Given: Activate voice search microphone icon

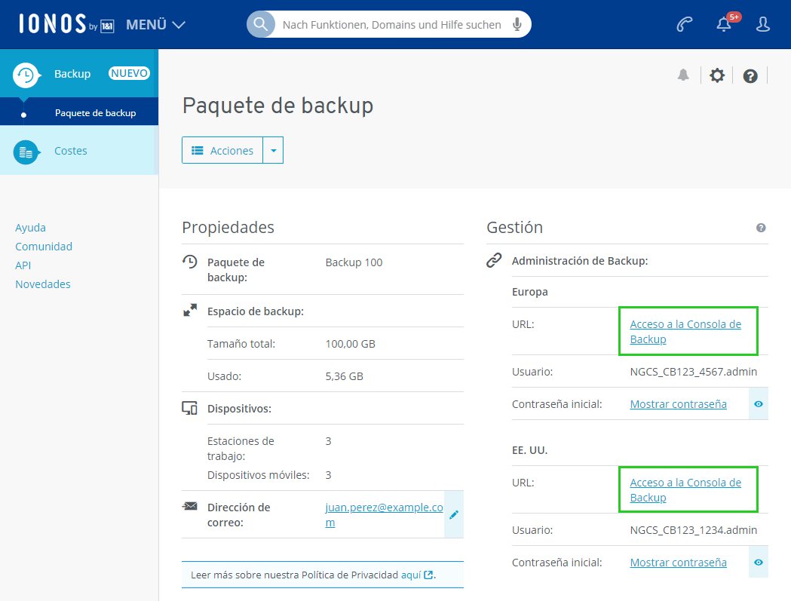Looking at the screenshot, I should tap(517, 24).
